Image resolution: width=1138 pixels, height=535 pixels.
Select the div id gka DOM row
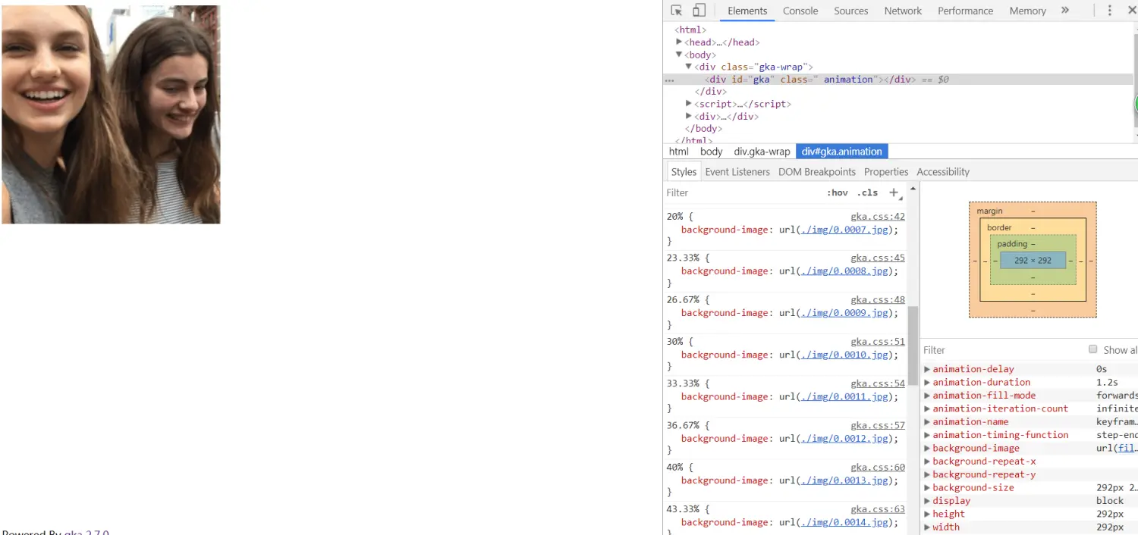pyautogui.click(x=899, y=80)
